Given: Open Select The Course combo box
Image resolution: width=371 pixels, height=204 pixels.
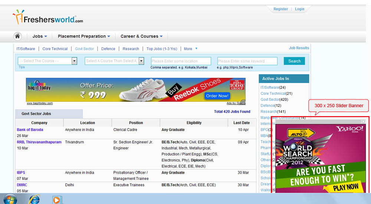Looking at the screenshot, I should pyautogui.click(x=47, y=61).
